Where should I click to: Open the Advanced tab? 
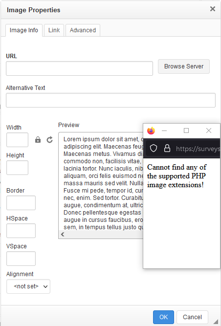83,30
